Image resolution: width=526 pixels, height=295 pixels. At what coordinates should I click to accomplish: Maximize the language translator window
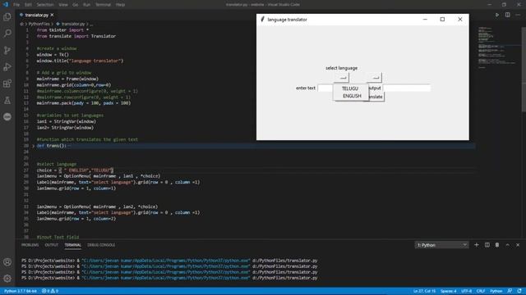[x=442, y=20]
